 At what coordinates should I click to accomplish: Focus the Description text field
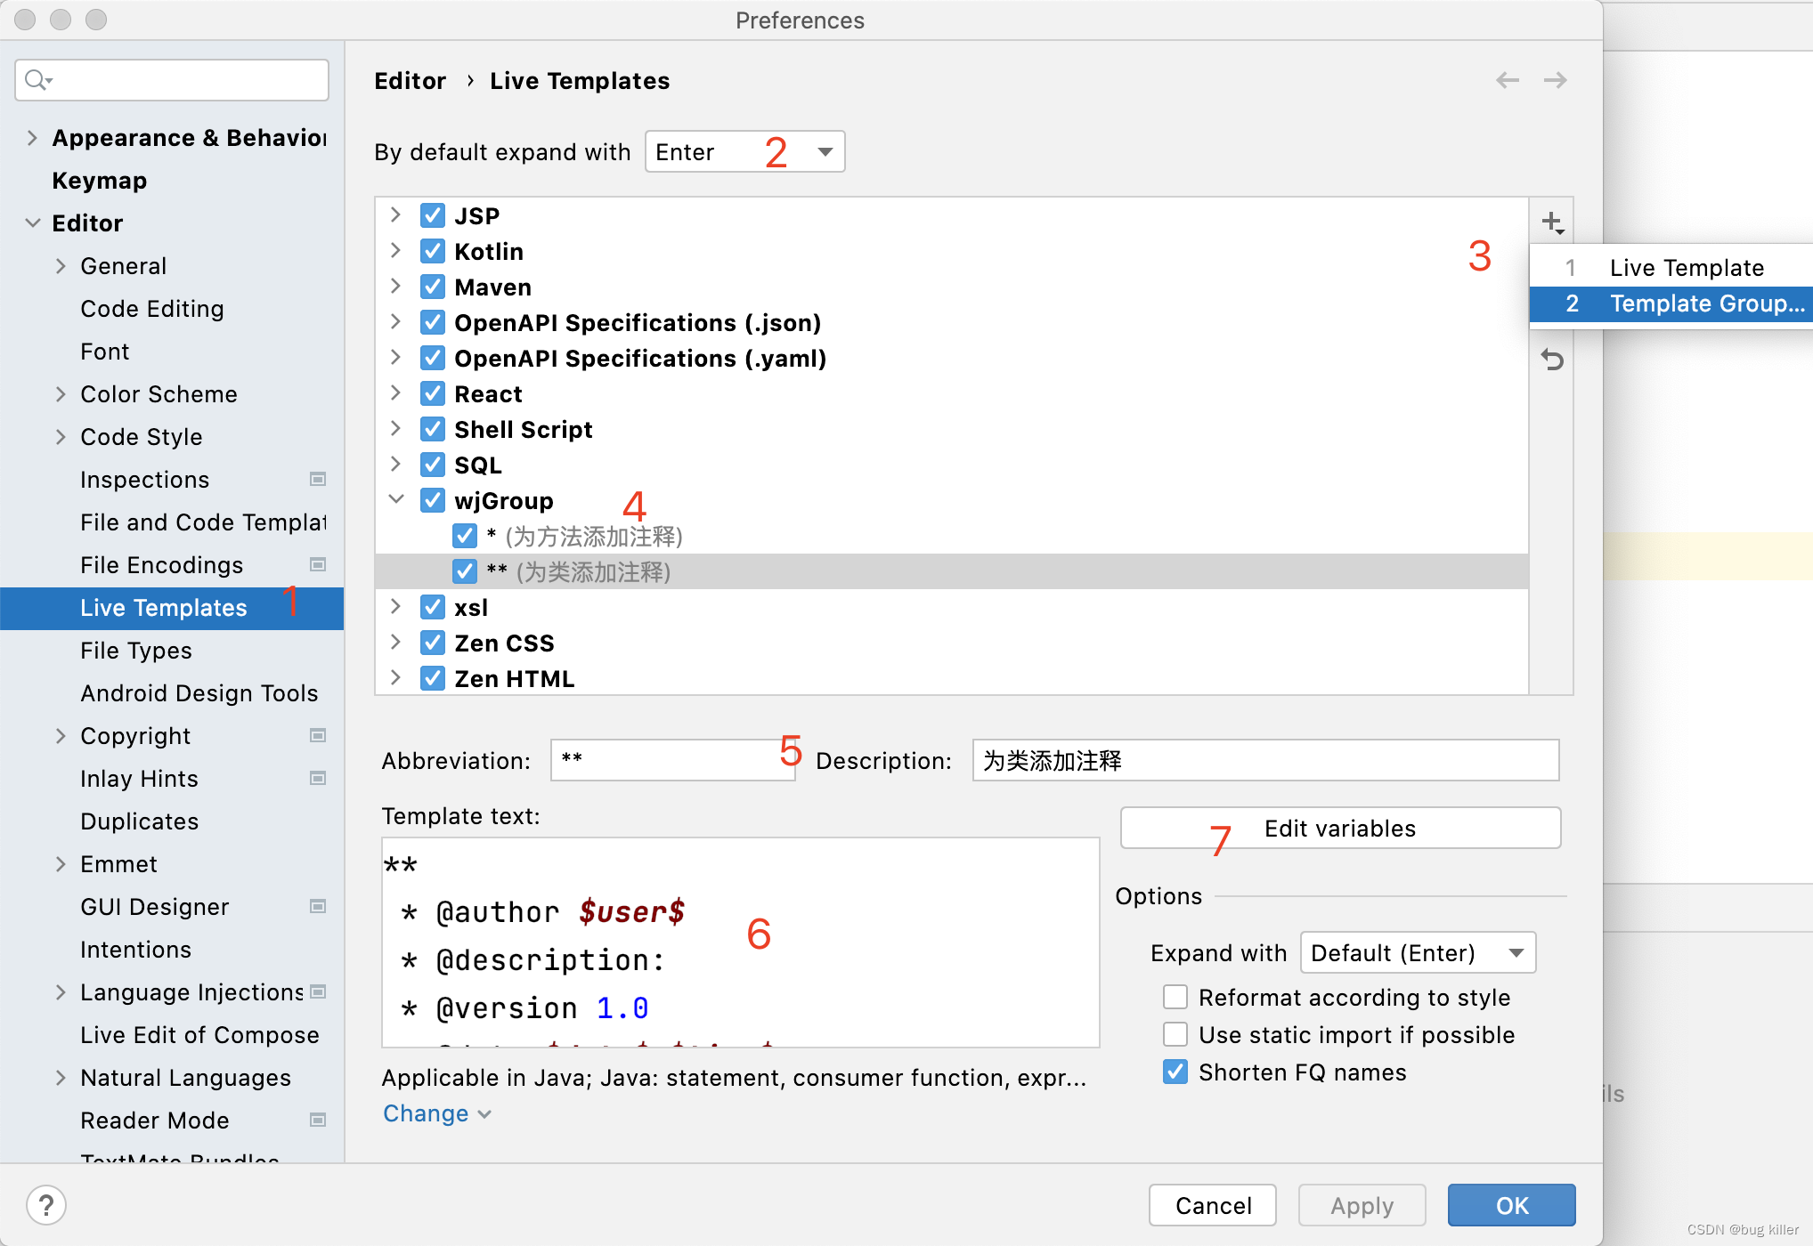click(x=1264, y=760)
